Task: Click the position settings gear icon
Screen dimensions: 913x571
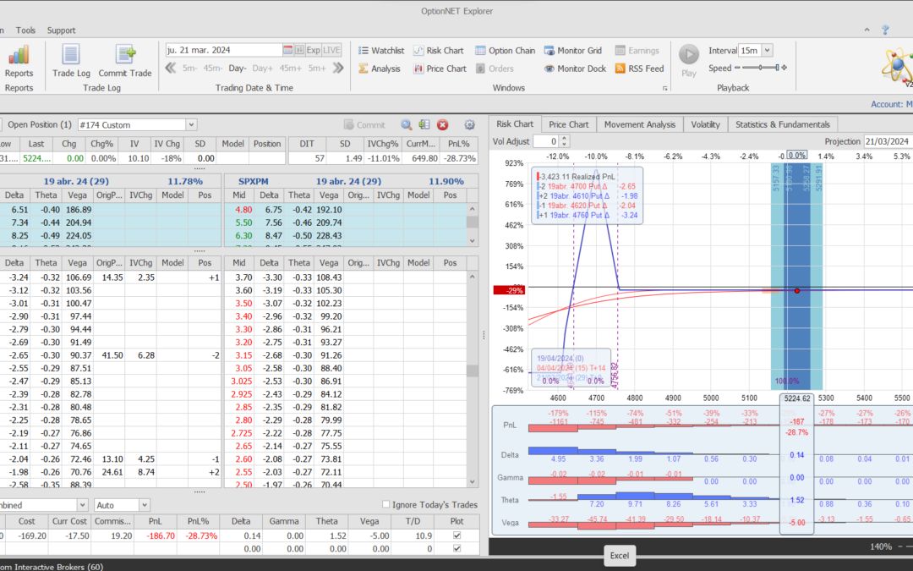Action: click(x=470, y=124)
